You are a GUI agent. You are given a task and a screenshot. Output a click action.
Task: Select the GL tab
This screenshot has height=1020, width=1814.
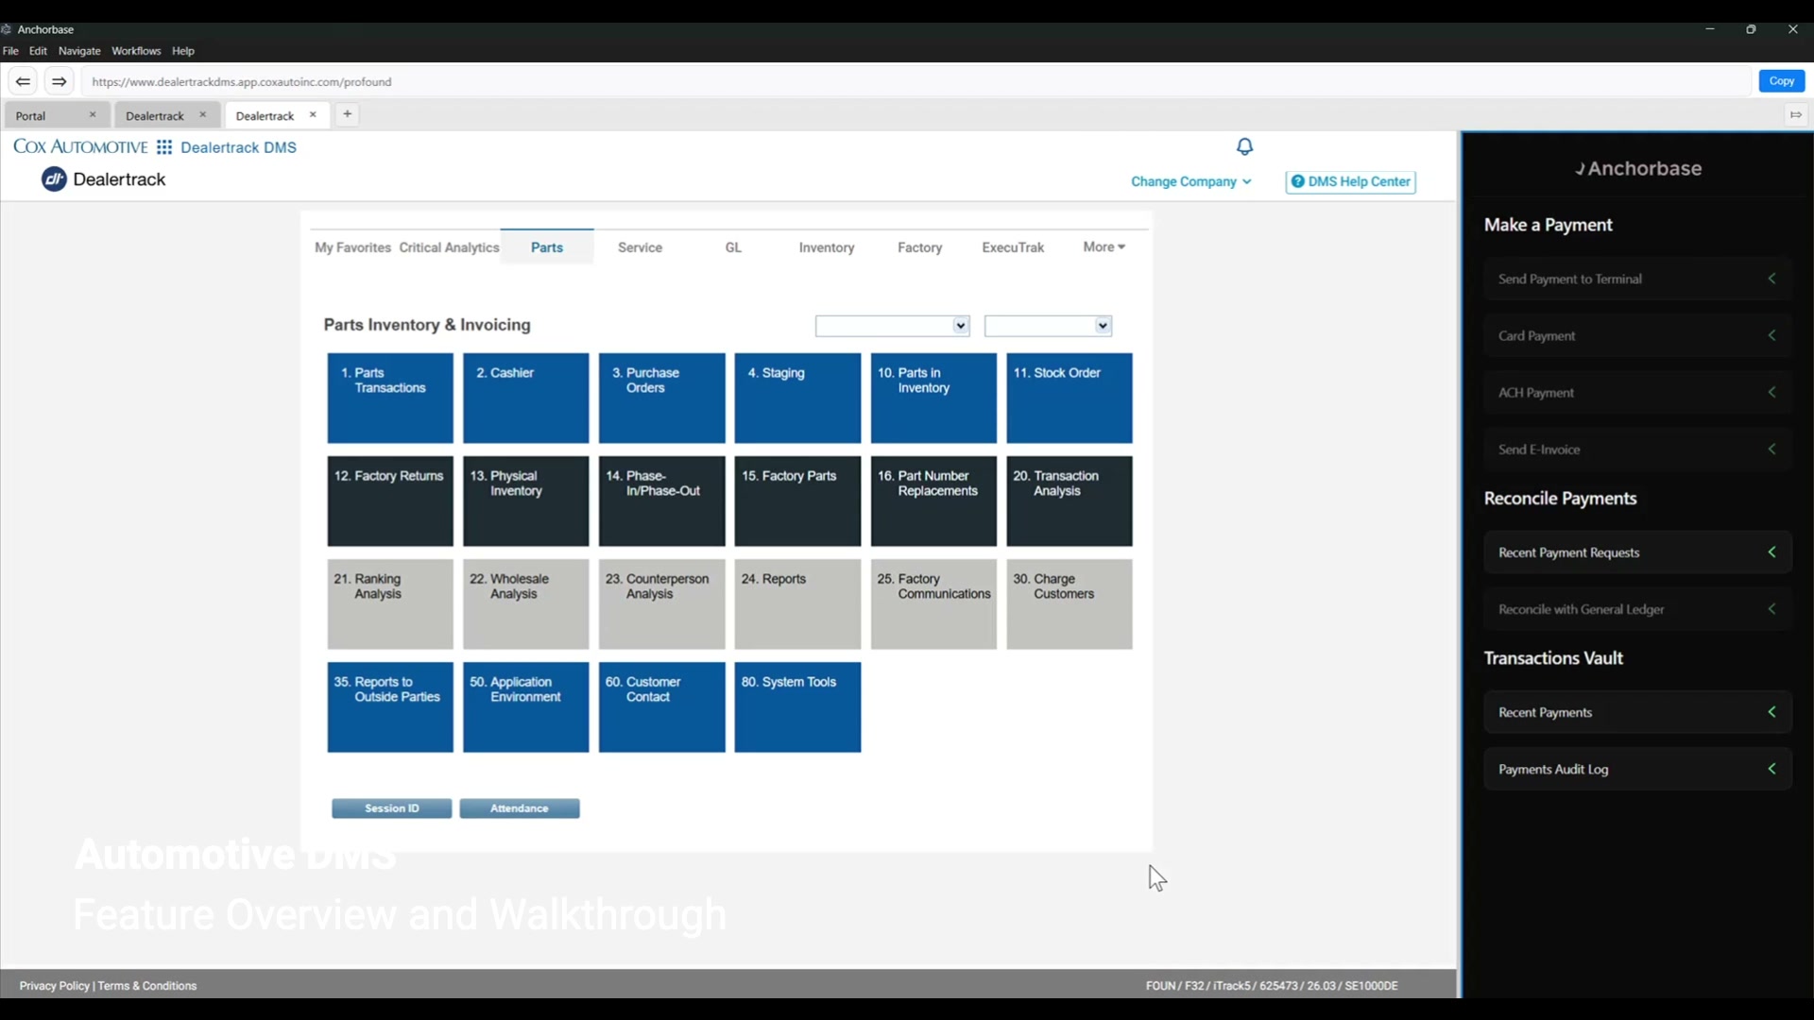[733, 247]
